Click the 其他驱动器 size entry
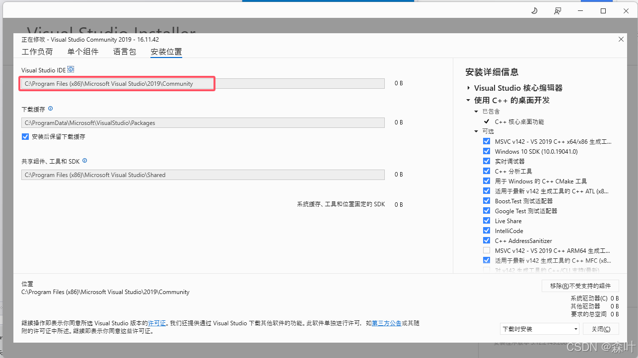Screen dimensions: 638x358 (594, 306)
